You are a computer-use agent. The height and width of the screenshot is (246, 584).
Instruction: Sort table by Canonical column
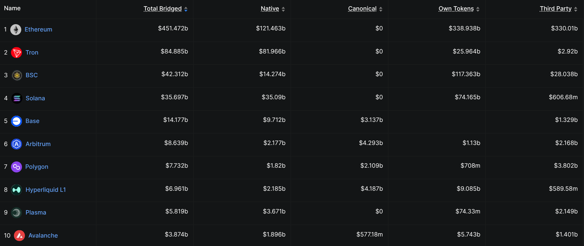point(362,9)
